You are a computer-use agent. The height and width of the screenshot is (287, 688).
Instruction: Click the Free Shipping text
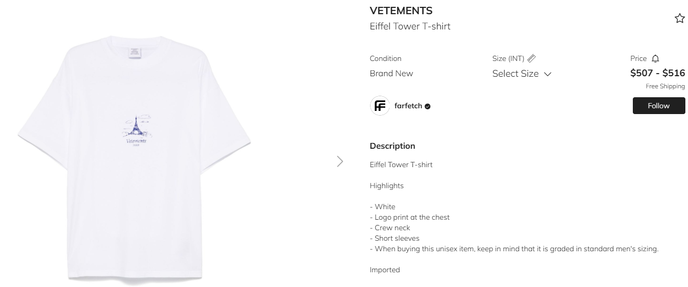(x=665, y=86)
